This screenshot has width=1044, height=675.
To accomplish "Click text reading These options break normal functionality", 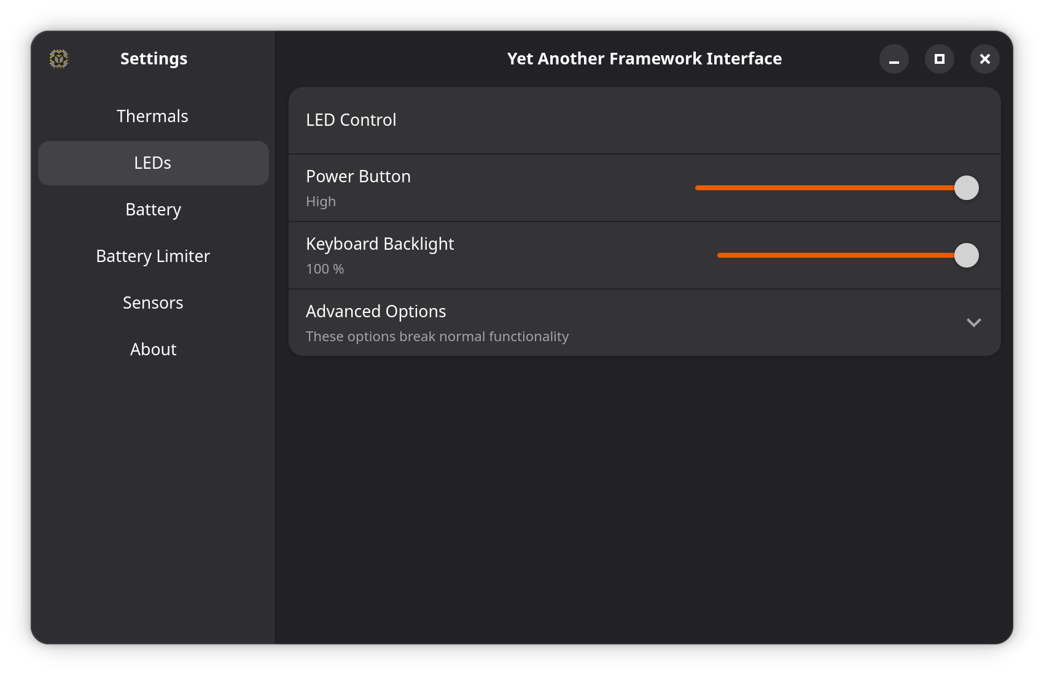I will 437,336.
